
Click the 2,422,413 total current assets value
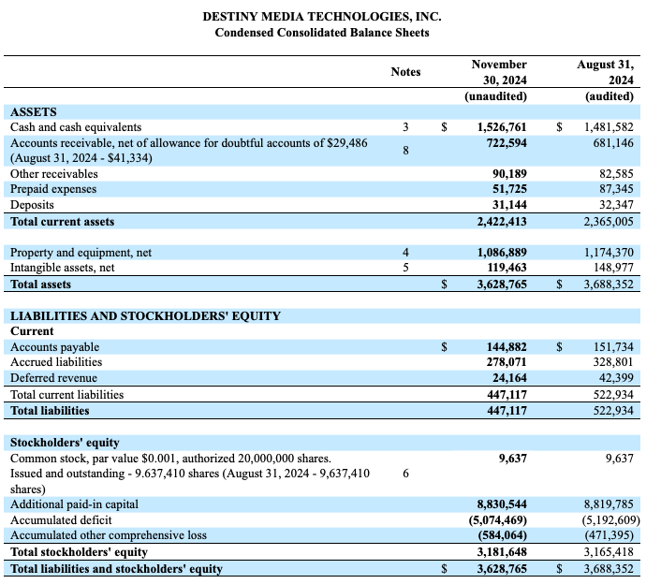point(502,222)
